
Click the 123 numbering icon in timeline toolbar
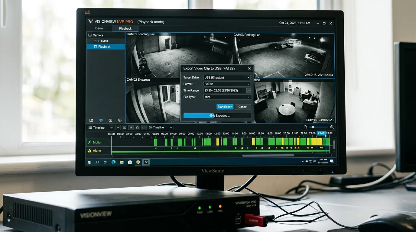[144, 127]
